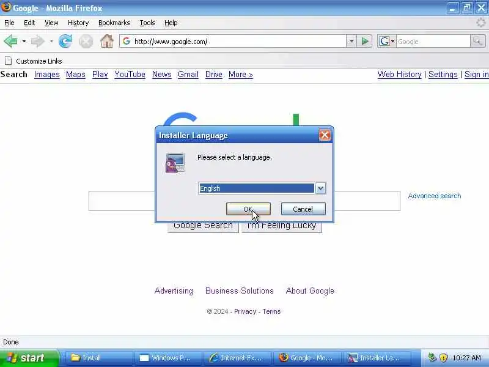Open the Forward button history dropdown arrow
This screenshot has width=489, height=367.
tap(51, 41)
